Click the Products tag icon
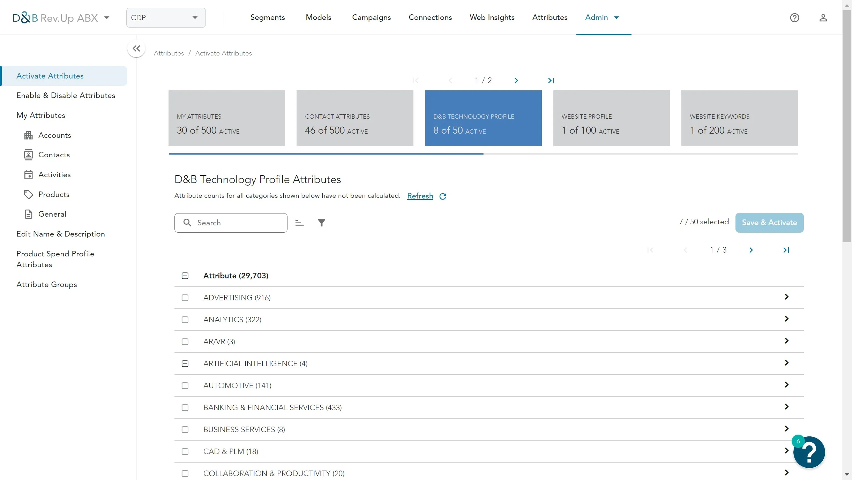852x480 pixels. point(28,195)
